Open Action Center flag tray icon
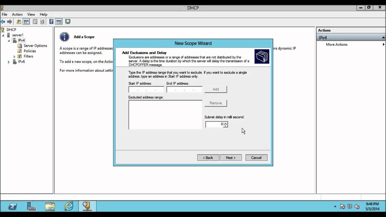Image resolution: width=386 pixels, height=217 pixels. click(x=343, y=206)
